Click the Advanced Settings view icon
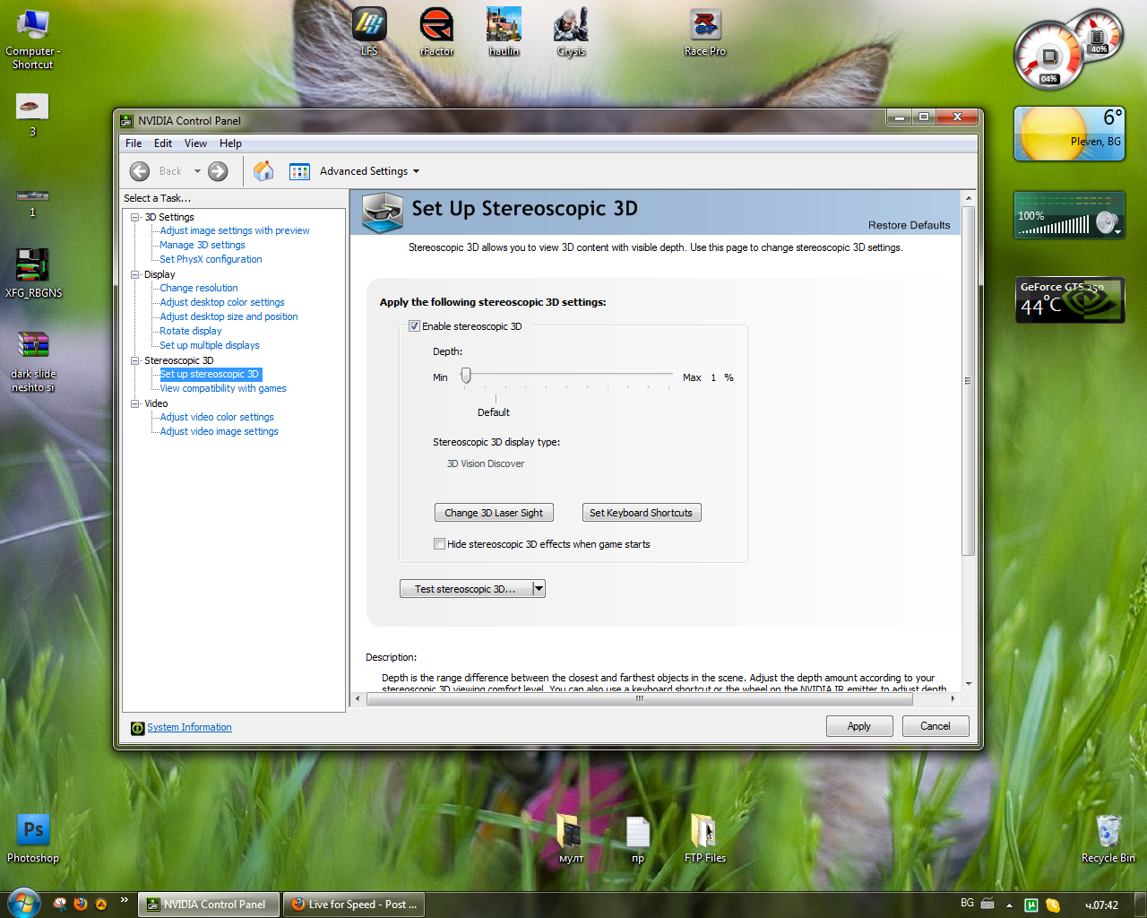The image size is (1147, 918). pos(299,171)
